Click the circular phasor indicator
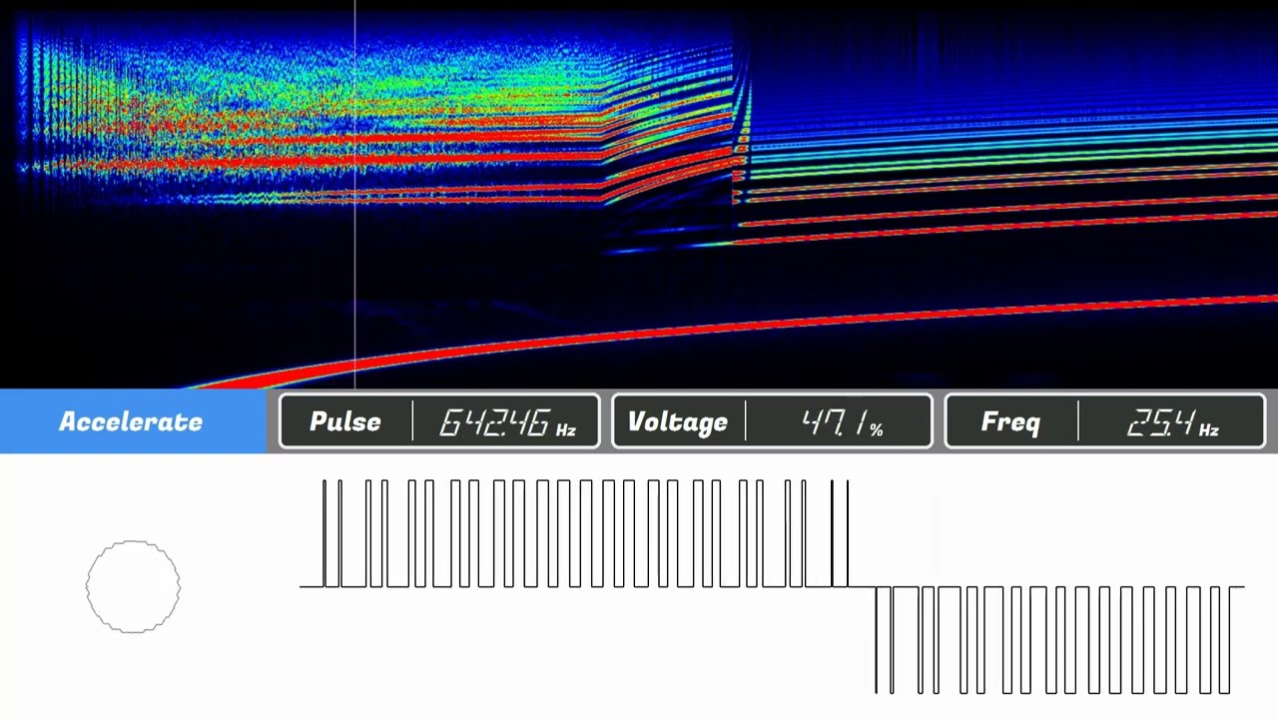Screen dimensions: 1278x719 coord(133,587)
